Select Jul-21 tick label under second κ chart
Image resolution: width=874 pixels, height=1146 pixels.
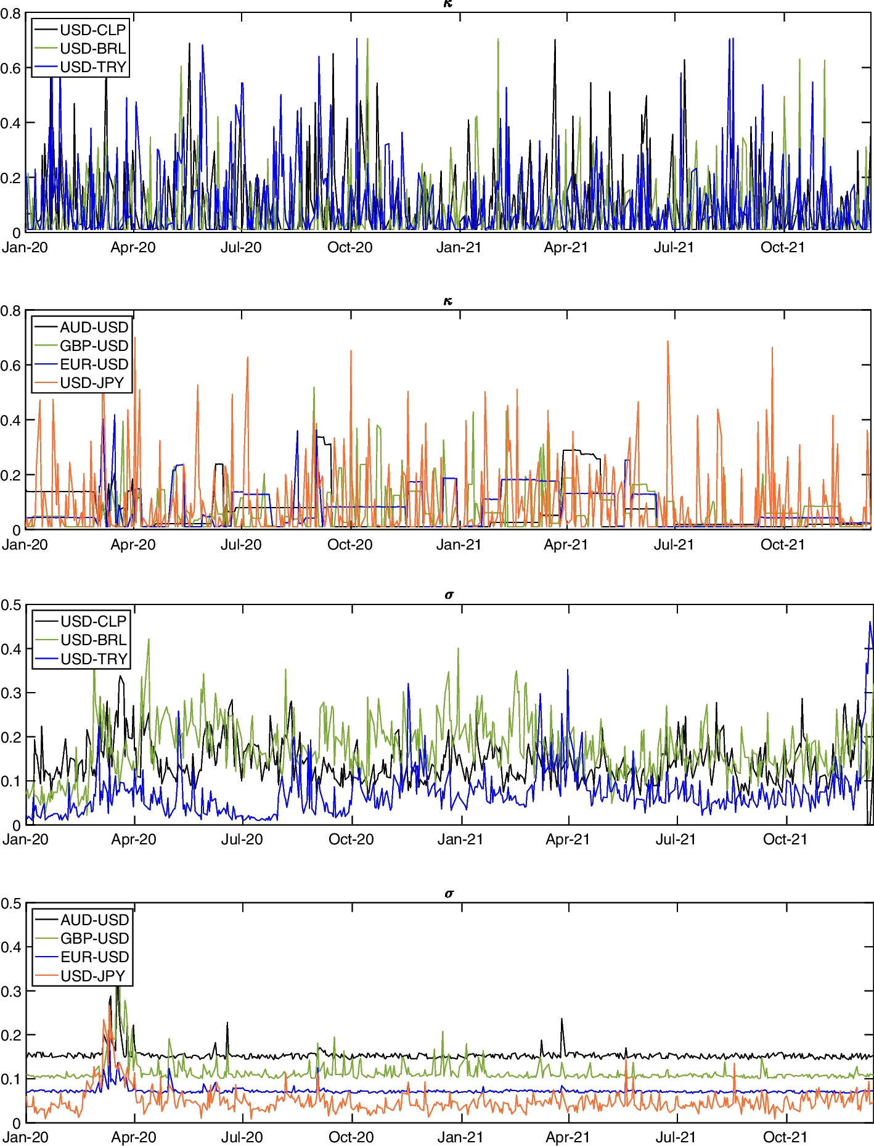[x=674, y=545]
